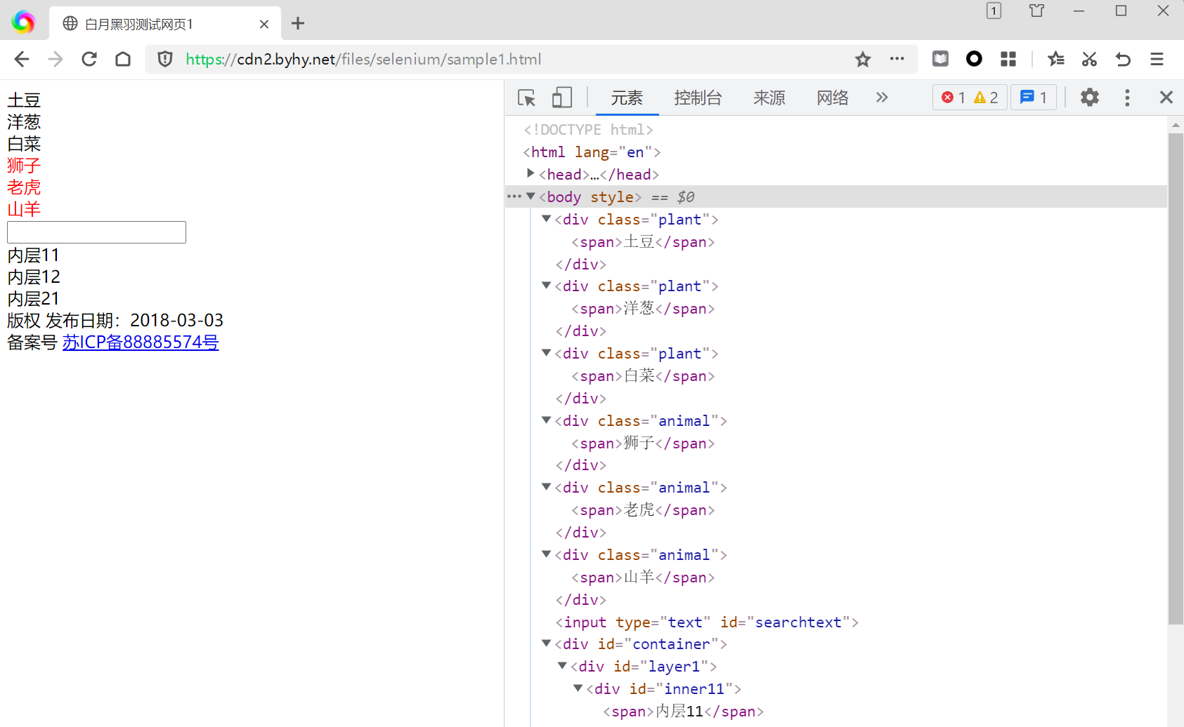Viewport: 1184px width, 727px height.
Task: Click the site security shield icon
Action: pyautogui.click(x=165, y=60)
